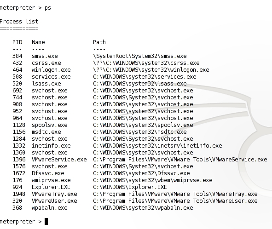Screen dimensions: 272x229
Task: Click the wpabaln.exe process name
Action: tap(50, 208)
